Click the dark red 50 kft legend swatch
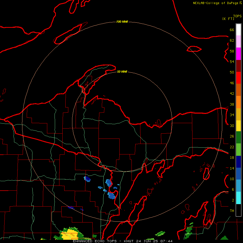 [x=238, y=66]
